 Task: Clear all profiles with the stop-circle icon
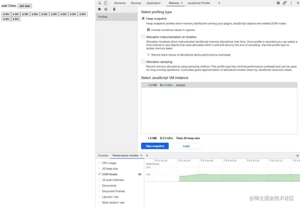coord(106,9)
